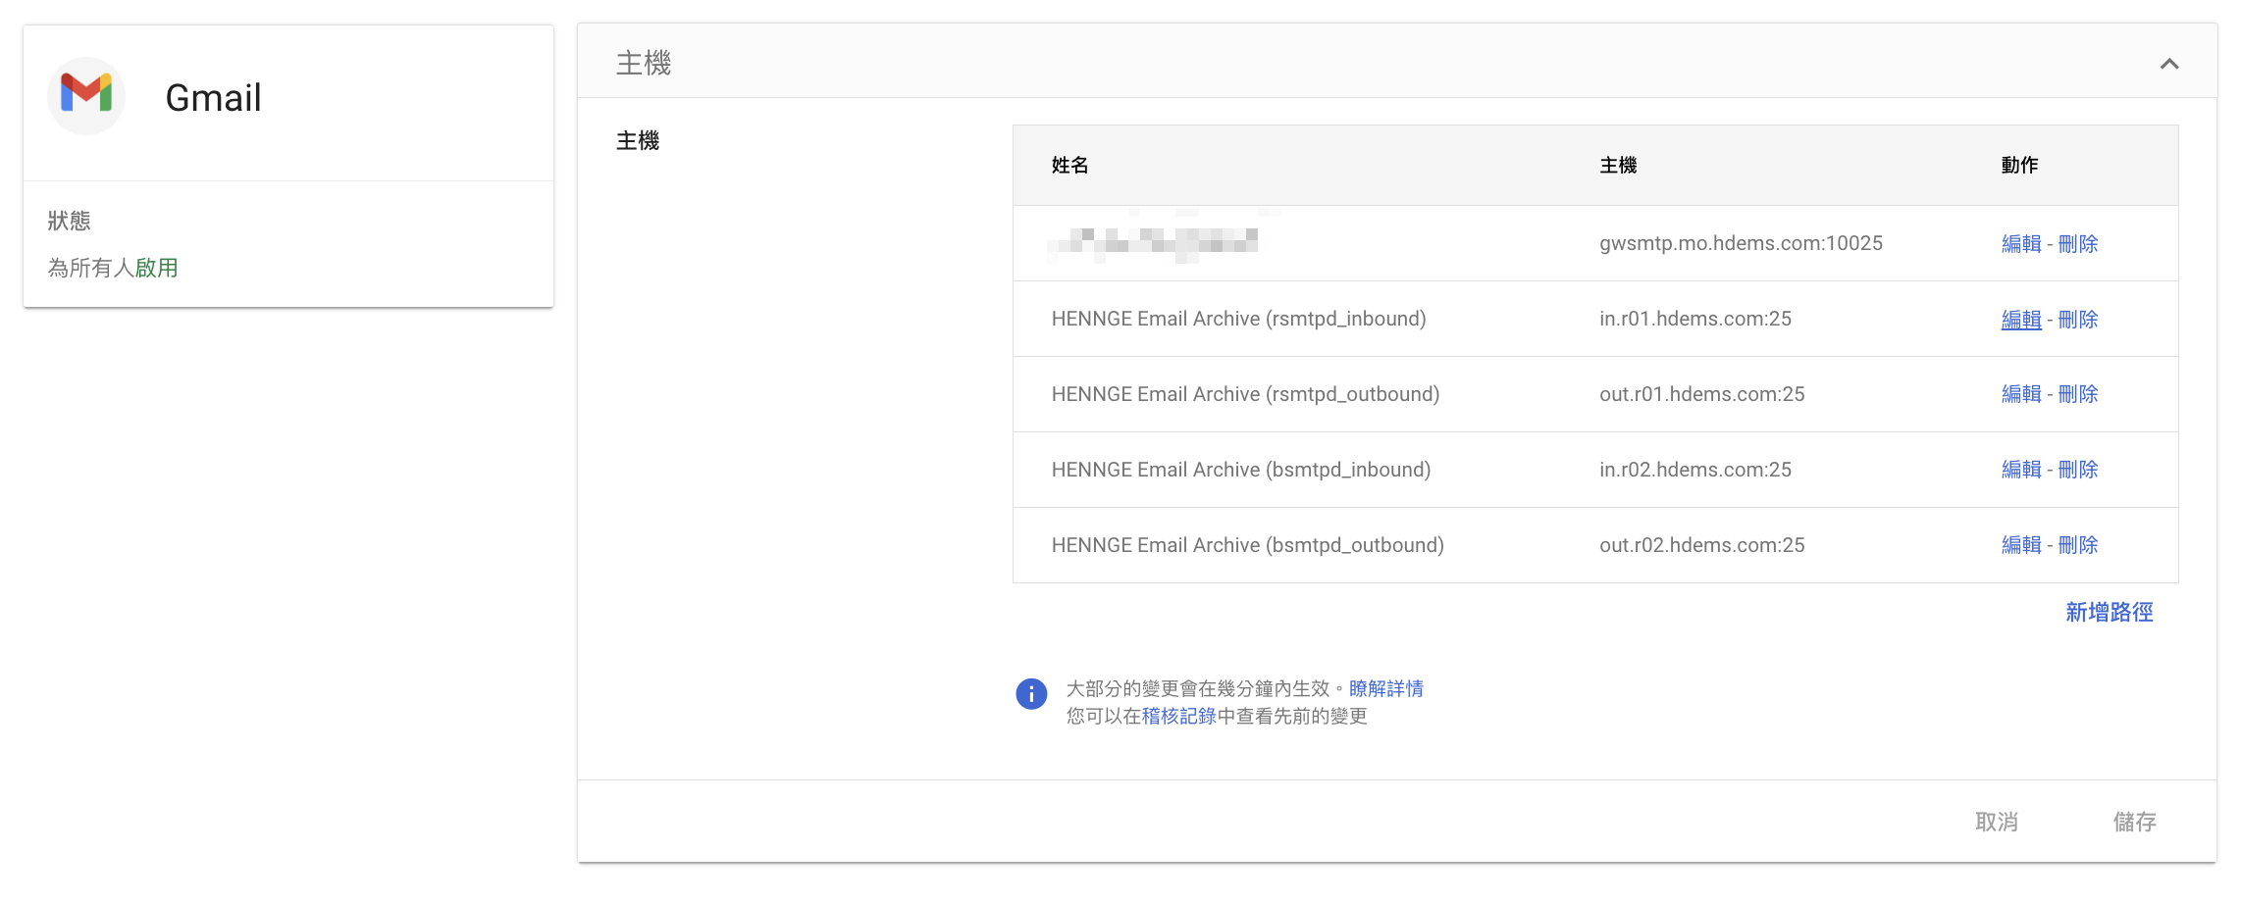
Task: Select HENNGE Email Archive (rsmtpd_inbound) name
Action: [x=1238, y=319]
